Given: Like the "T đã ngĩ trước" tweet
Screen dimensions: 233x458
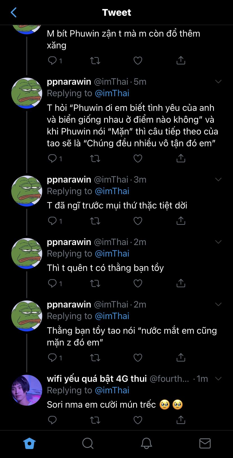Looking at the screenshot, I should 138,221.
